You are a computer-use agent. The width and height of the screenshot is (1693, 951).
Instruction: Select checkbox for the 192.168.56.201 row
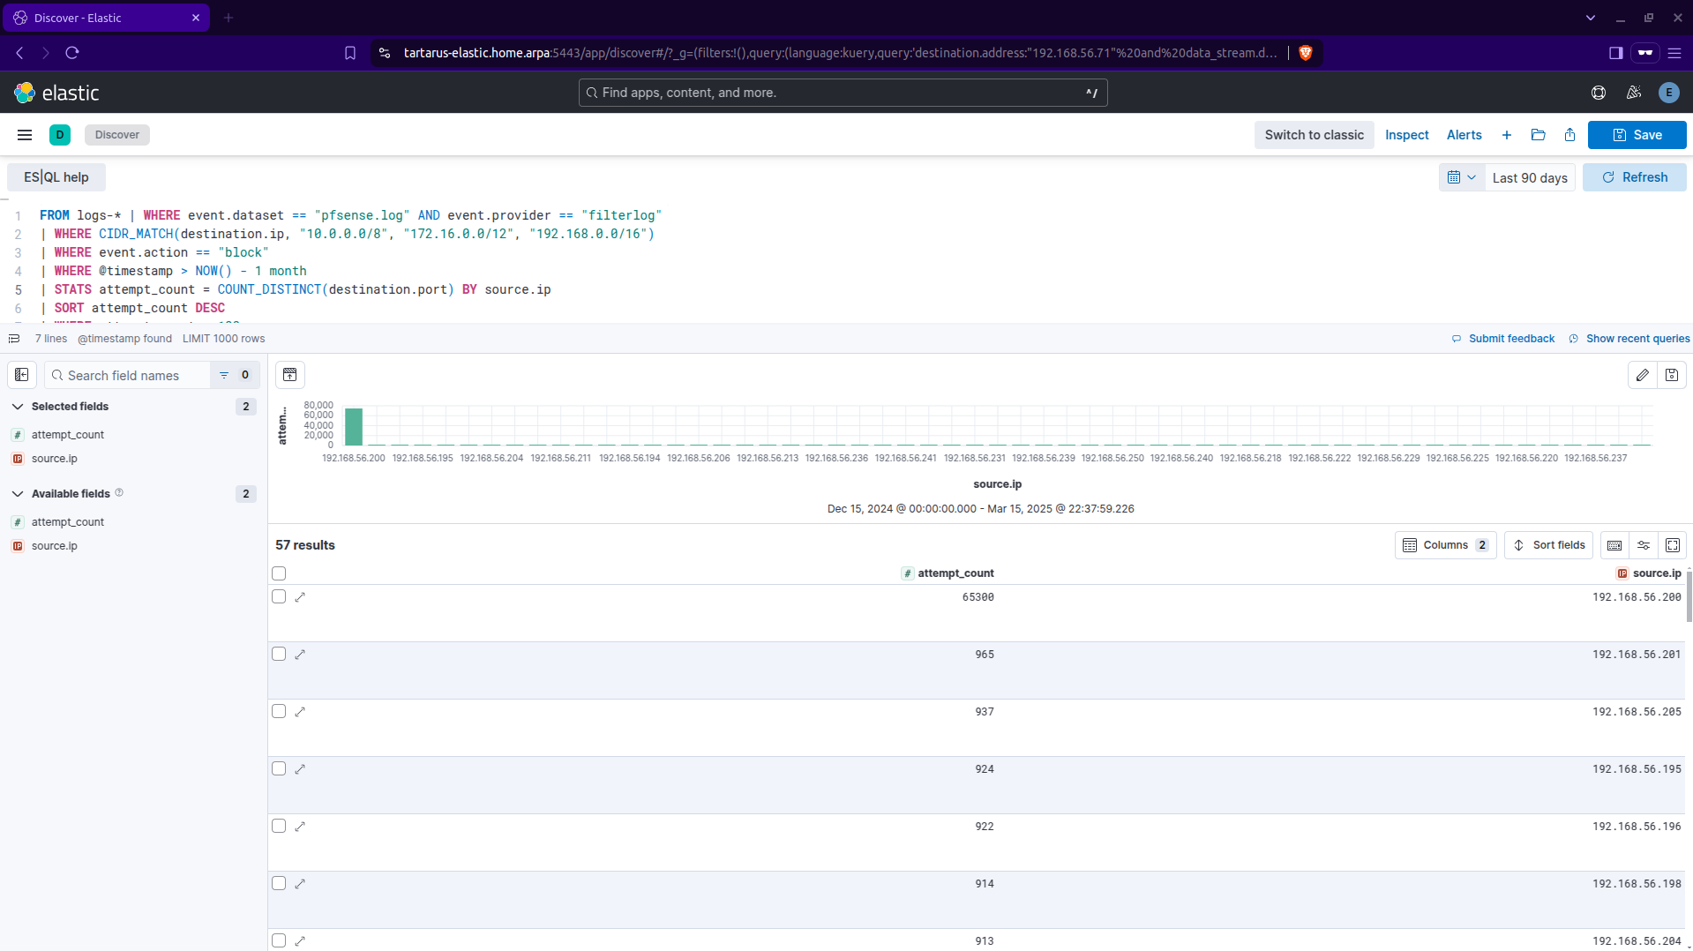pos(279,655)
